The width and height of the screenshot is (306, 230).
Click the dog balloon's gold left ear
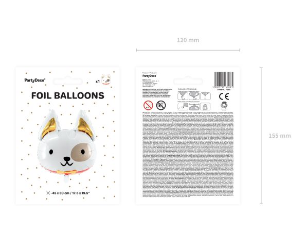click(x=49, y=127)
